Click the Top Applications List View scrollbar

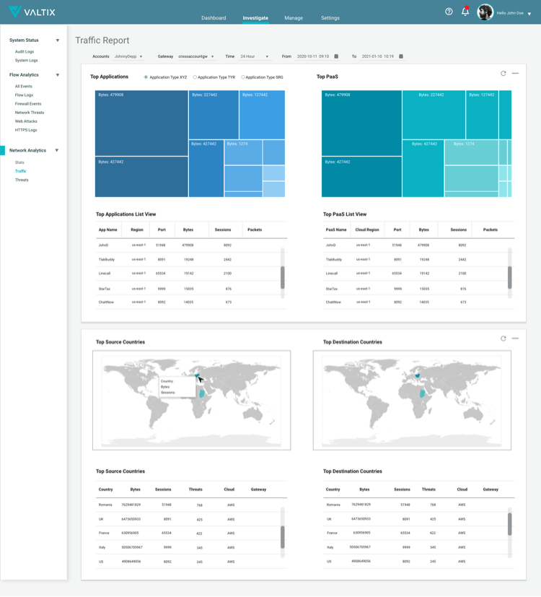tap(282, 277)
